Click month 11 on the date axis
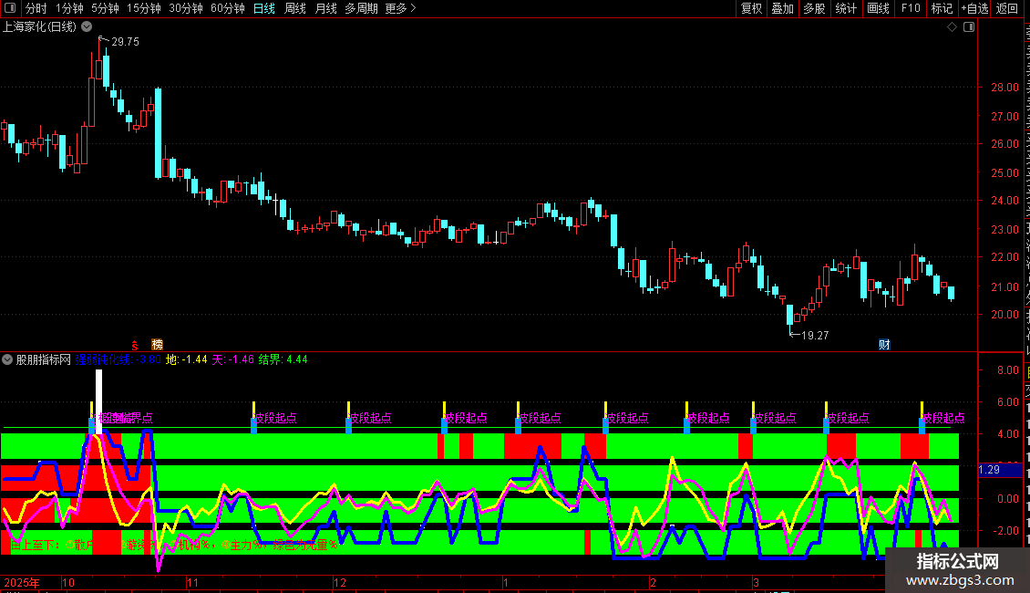The width and height of the screenshot is (1030, 593). click(191, 582)
